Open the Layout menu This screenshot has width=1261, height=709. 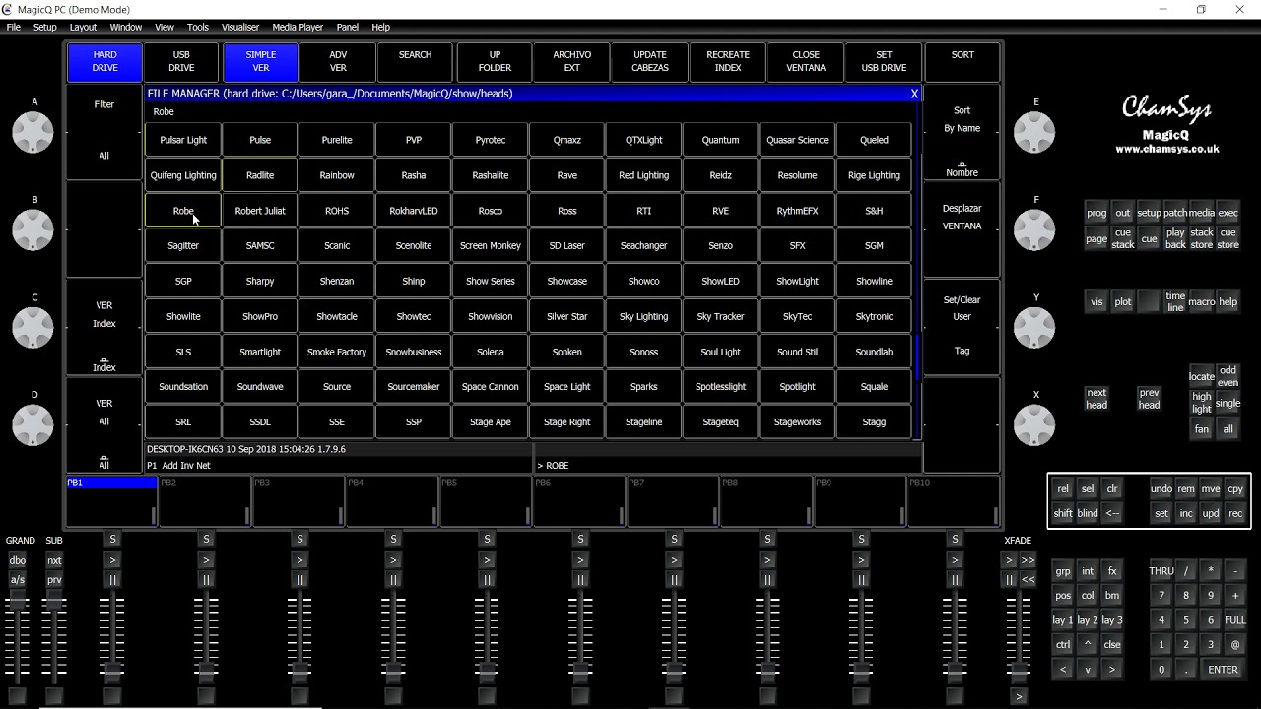83,27
